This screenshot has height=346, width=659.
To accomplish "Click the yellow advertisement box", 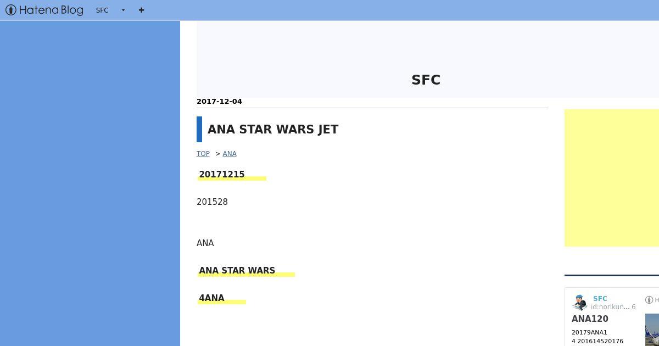I will [x=612, y=178].
